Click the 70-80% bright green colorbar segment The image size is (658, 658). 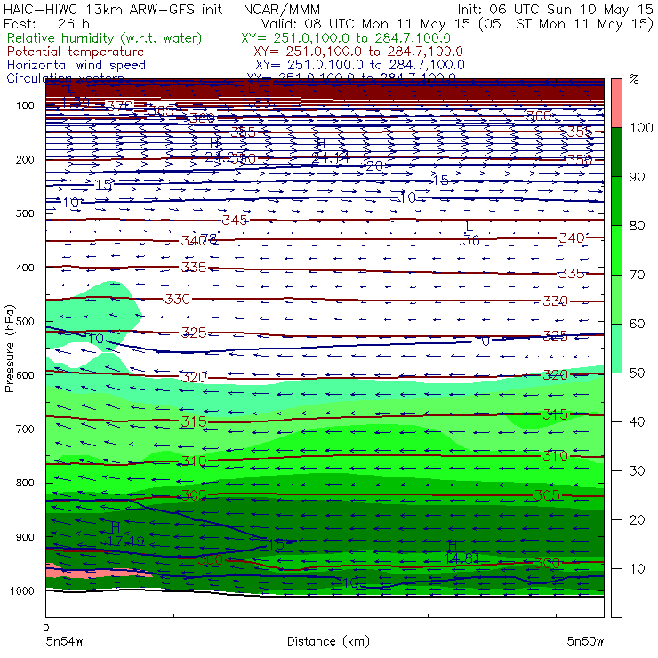click(x=616, y=250)
